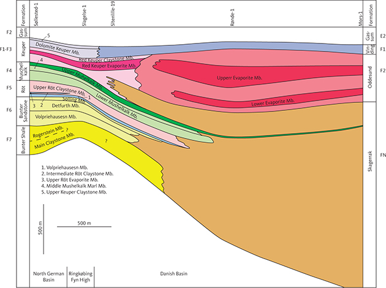Select the F4 sequence label

click(x=9, y=70)
